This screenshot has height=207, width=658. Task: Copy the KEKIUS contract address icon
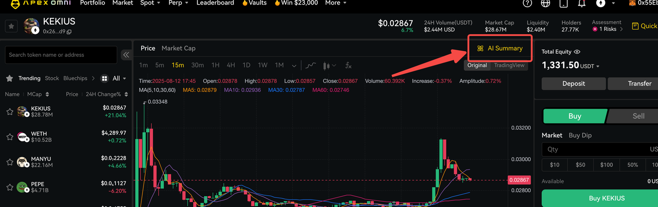(69, 32)
